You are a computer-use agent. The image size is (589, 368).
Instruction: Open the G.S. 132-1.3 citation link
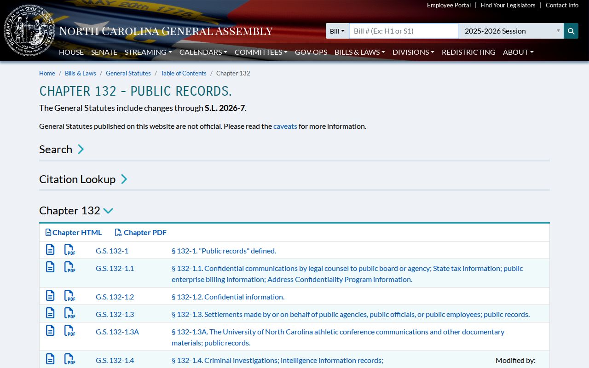click(x=115, y=314)
